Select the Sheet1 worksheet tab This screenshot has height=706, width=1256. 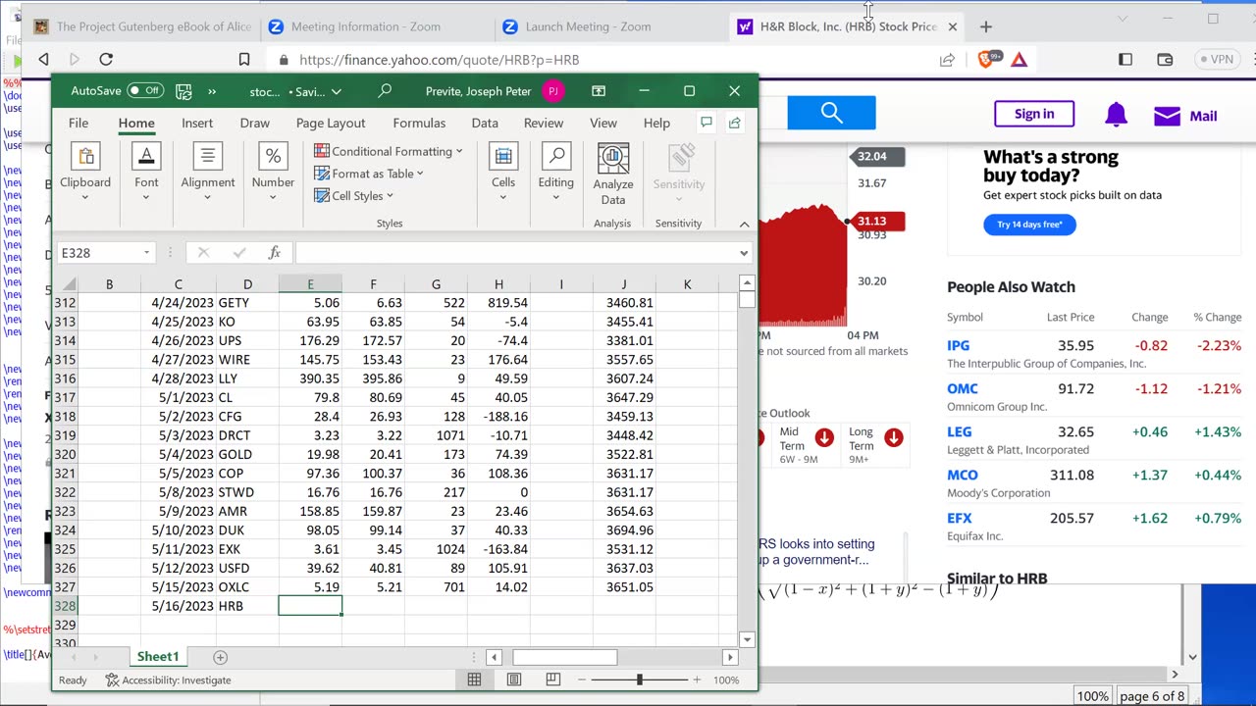pyautogui.click(x=158, y=657)
